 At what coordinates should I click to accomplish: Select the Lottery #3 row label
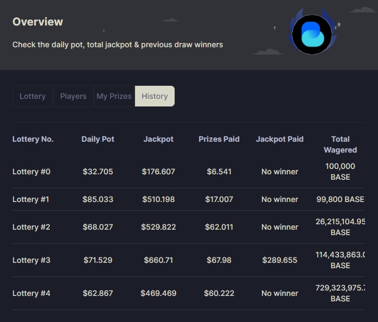[x=31, y=260]
